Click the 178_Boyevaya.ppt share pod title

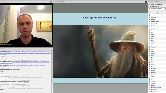59,2
